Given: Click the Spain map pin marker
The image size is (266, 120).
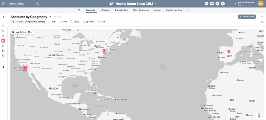Looking at the screenshot, I should tap(229, 51).
